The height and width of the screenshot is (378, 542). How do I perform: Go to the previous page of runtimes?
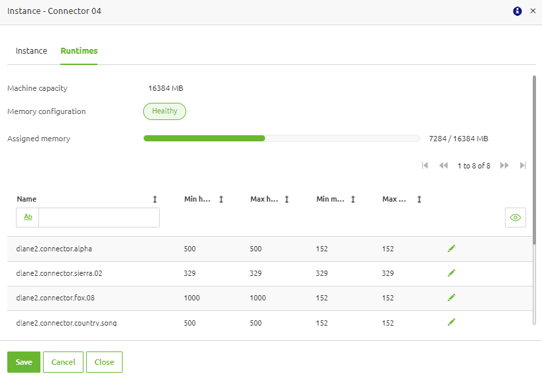coord(443,166)
